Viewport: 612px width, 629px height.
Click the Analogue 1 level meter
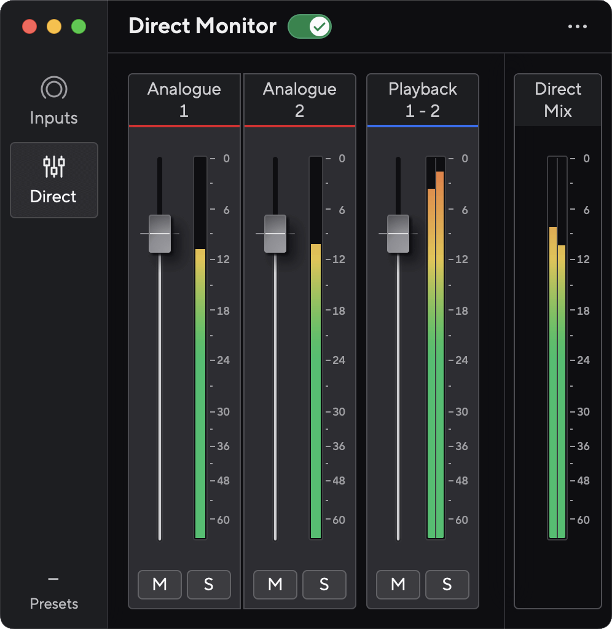coord(200,369)
